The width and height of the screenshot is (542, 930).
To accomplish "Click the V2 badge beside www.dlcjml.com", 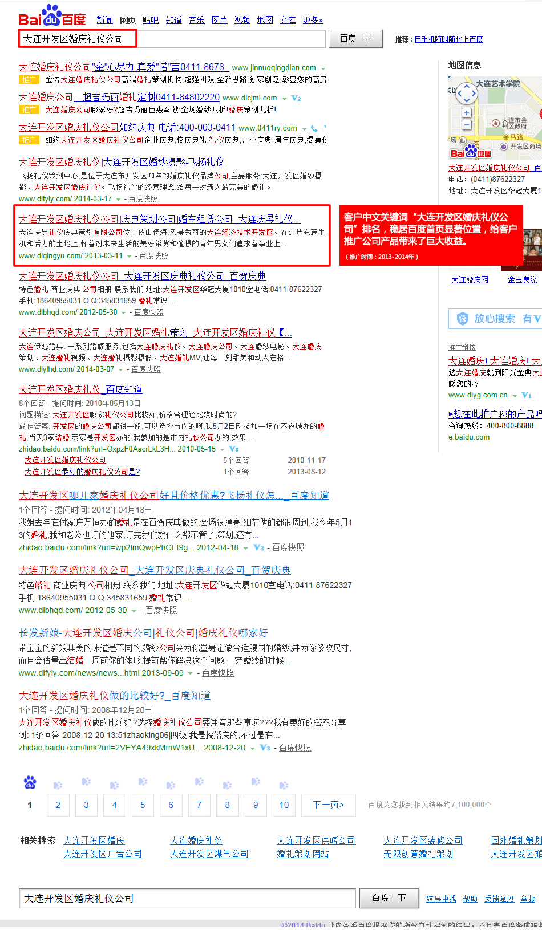I will point(296,98).
